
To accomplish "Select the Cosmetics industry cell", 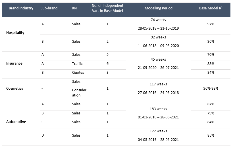I will point(14,89).
